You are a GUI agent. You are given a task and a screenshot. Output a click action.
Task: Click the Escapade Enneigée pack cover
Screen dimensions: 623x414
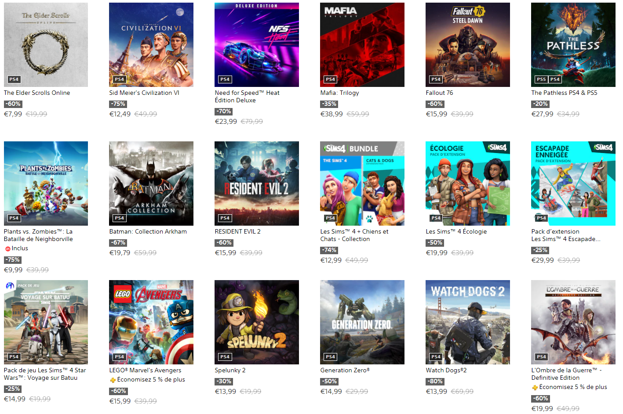click(573, 184)
